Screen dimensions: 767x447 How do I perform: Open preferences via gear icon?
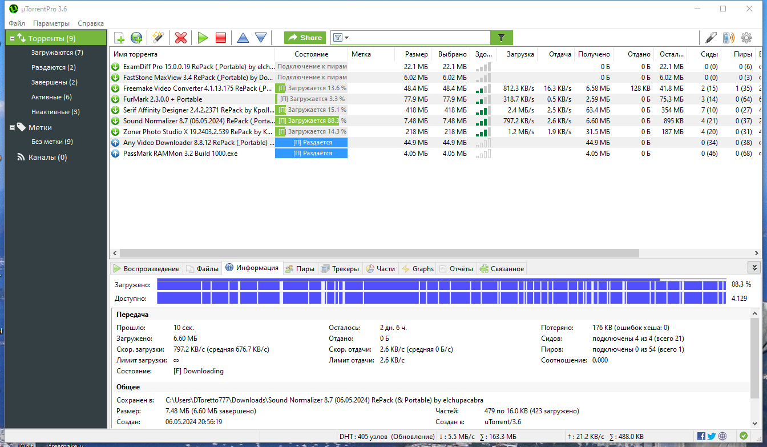[746, 38]
